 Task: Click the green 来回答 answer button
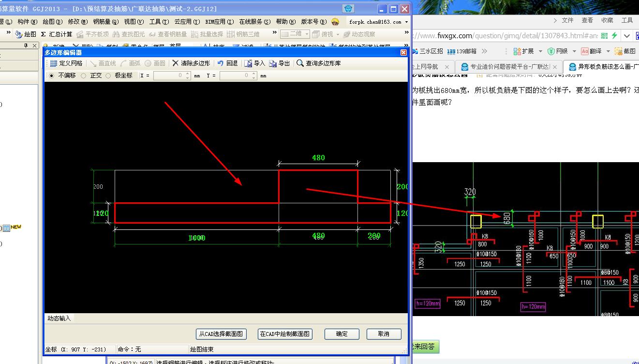click(x=425, y=347)
